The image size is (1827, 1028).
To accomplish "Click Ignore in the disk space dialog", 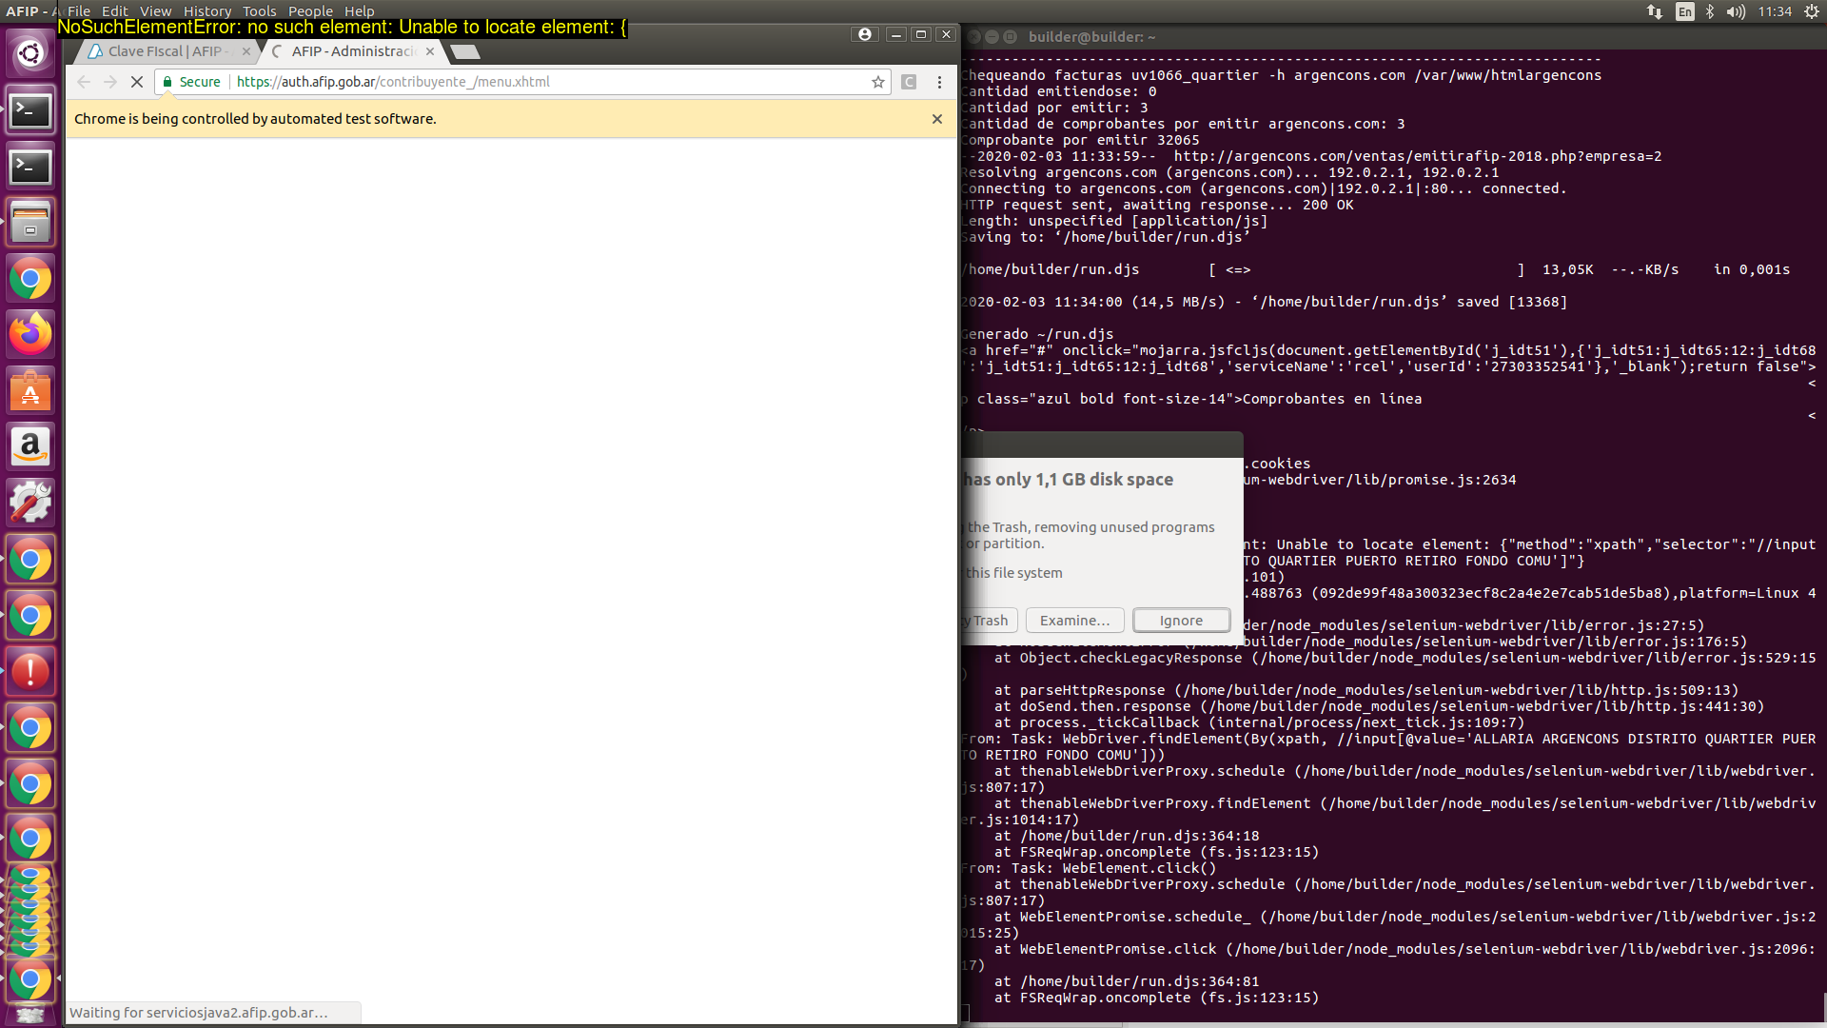I will [1181, 621].
